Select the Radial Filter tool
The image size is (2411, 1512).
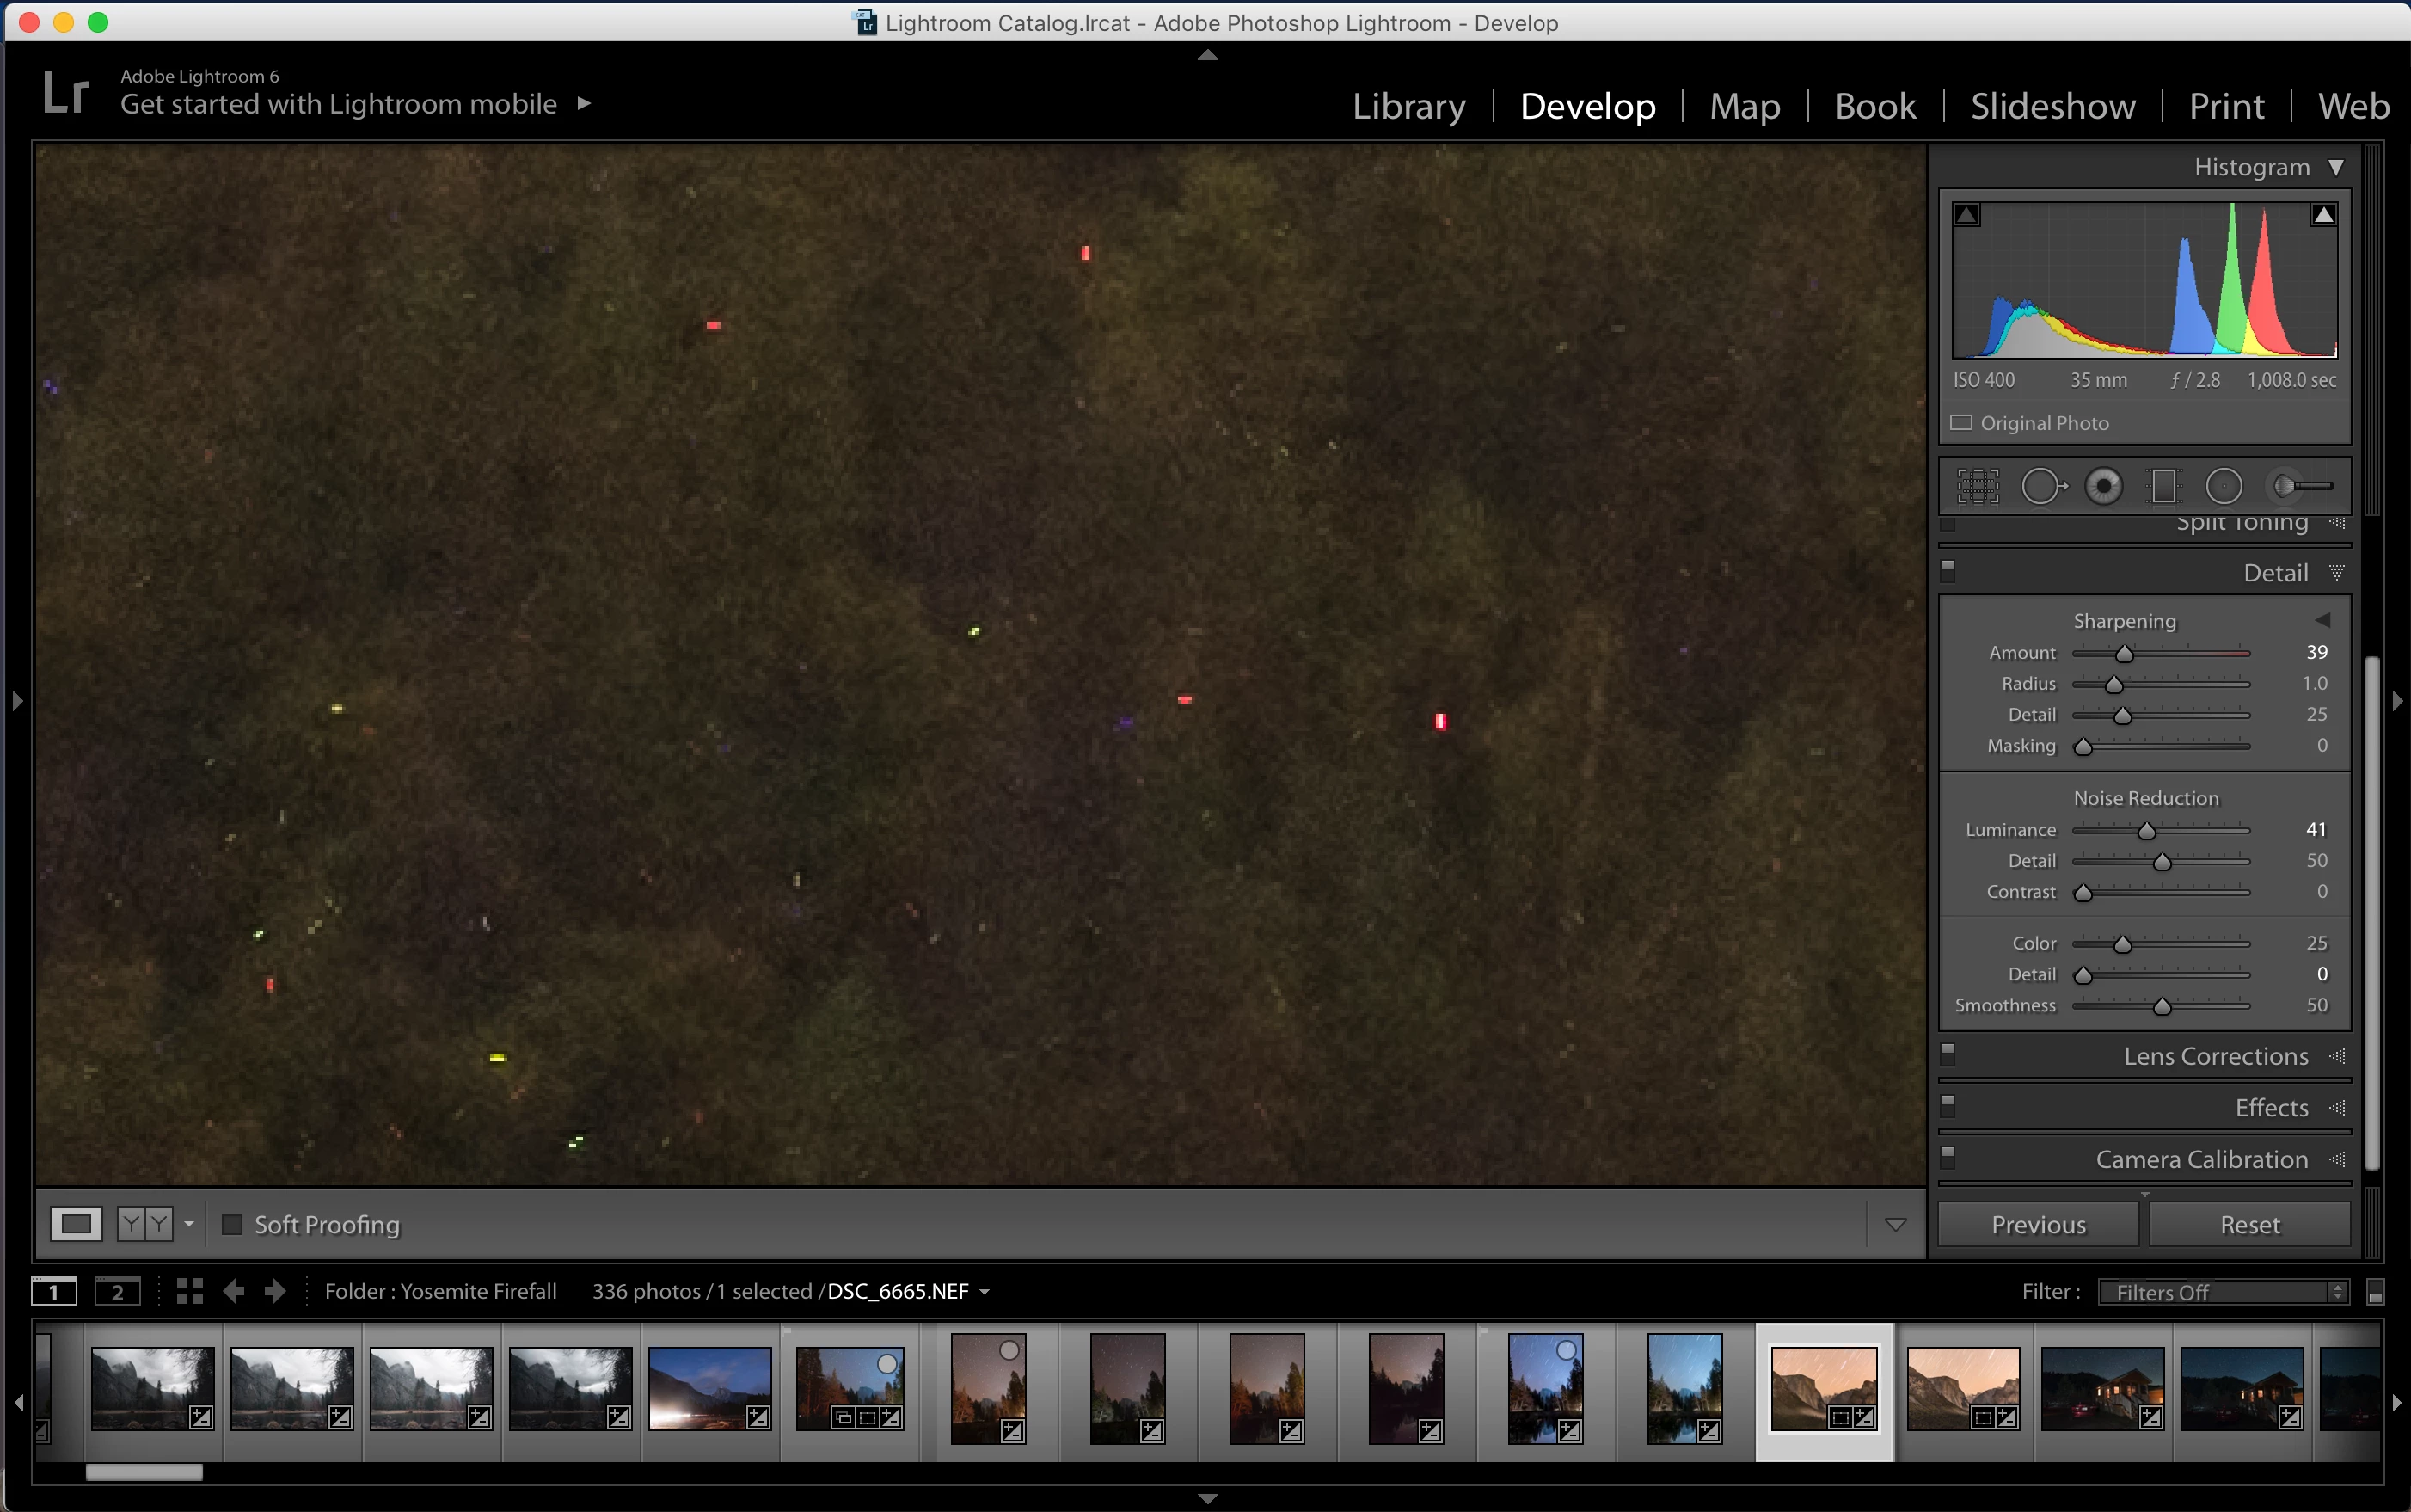pyautogui.click(x=2224, y=487)
